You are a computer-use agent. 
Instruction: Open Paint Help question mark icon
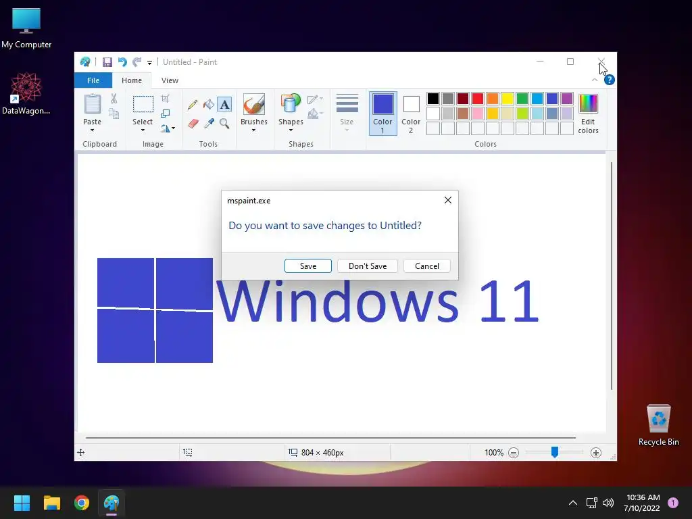tap(610, 80)
